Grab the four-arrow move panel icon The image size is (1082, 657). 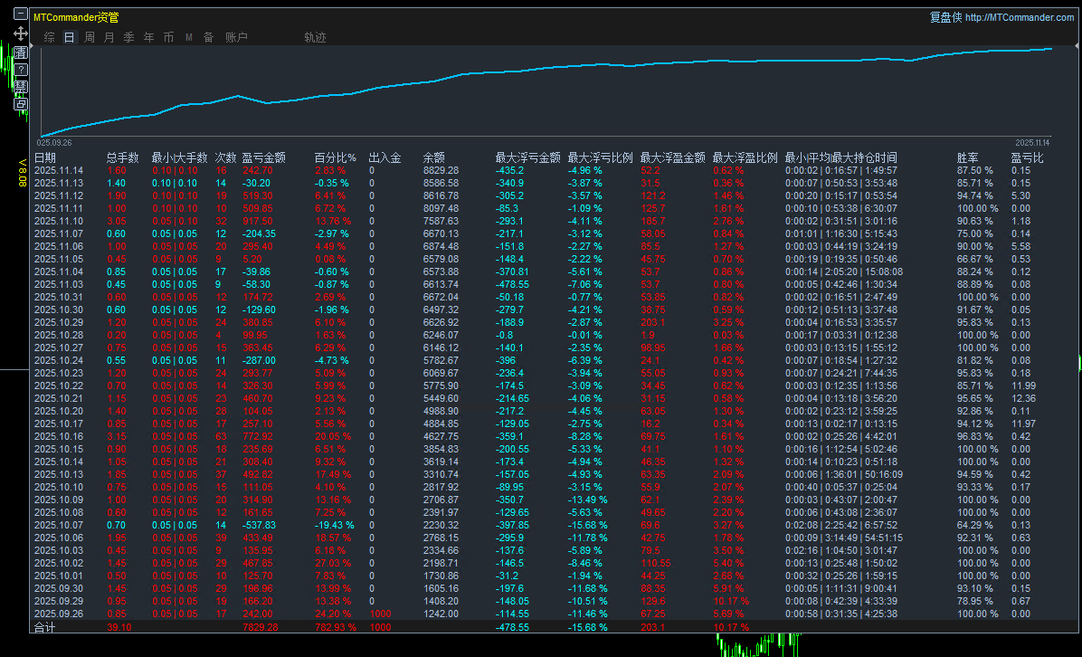[x=21, y=33]
